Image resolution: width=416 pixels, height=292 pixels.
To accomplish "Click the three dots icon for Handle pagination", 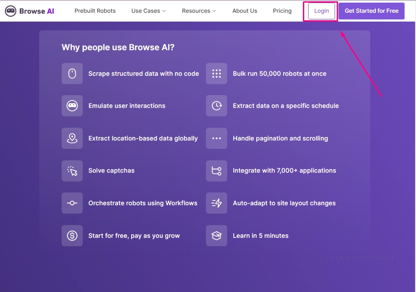I will tap(217, 138).
